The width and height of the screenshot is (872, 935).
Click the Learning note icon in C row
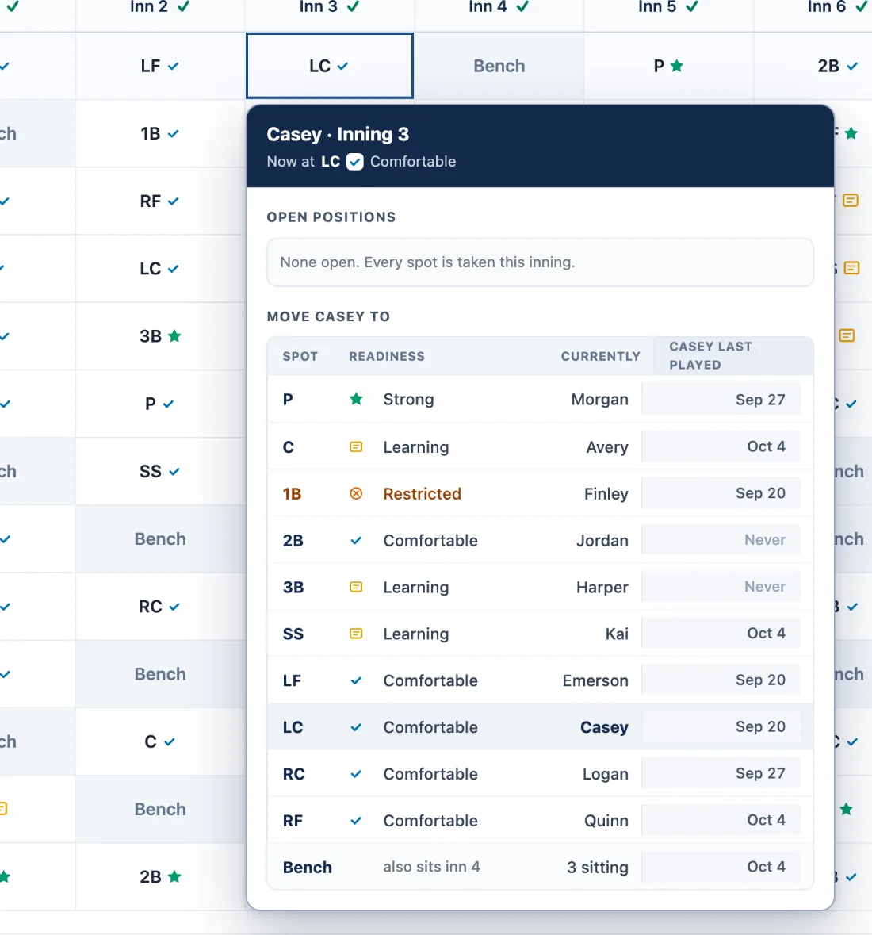(x=356, y=446)
